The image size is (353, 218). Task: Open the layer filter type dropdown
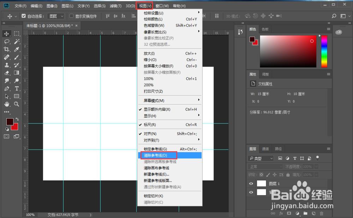tap(261, 158)
